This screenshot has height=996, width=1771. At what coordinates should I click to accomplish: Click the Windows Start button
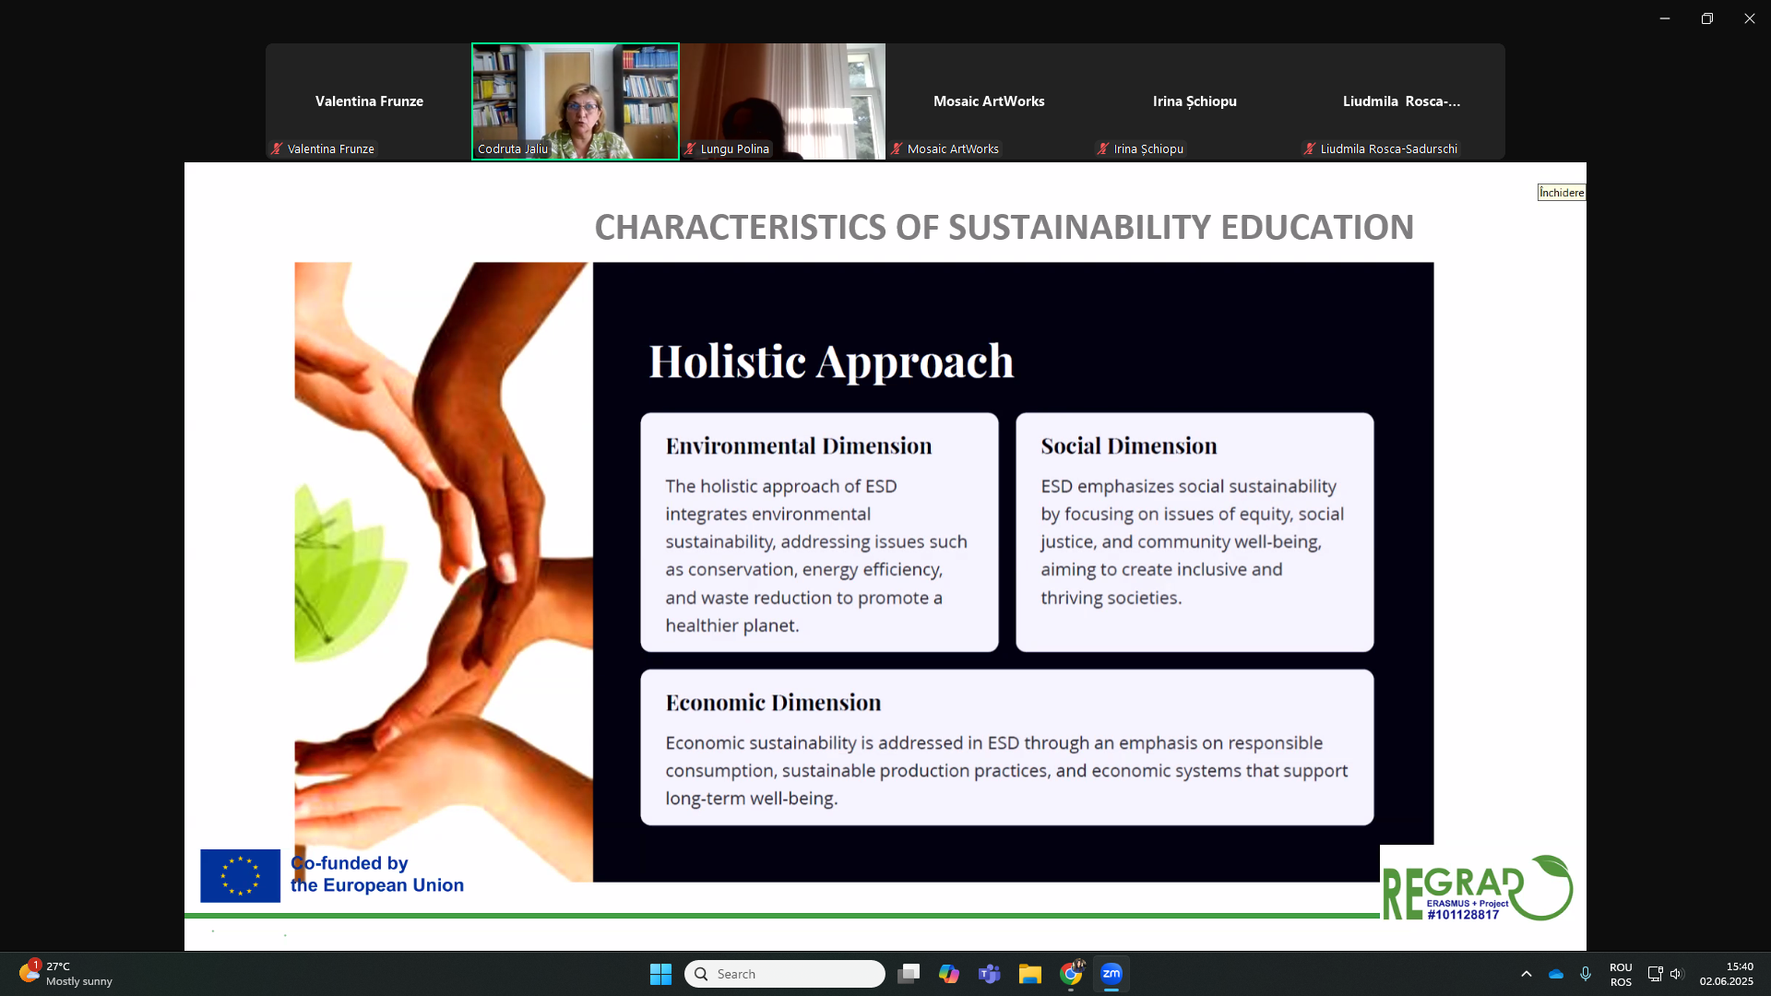[x=660, y=974]
